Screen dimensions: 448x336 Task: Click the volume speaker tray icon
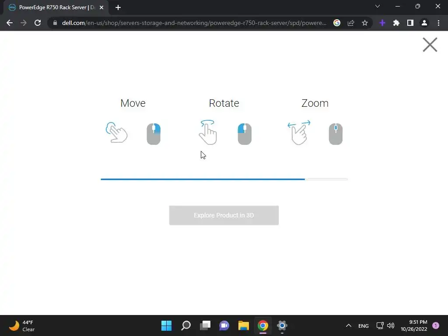[391, 325]
